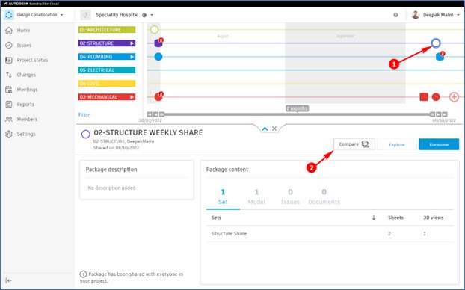Click the info icon beside package shared notice
This screenshot has height=290, width=465.
[x=83, y=274]
